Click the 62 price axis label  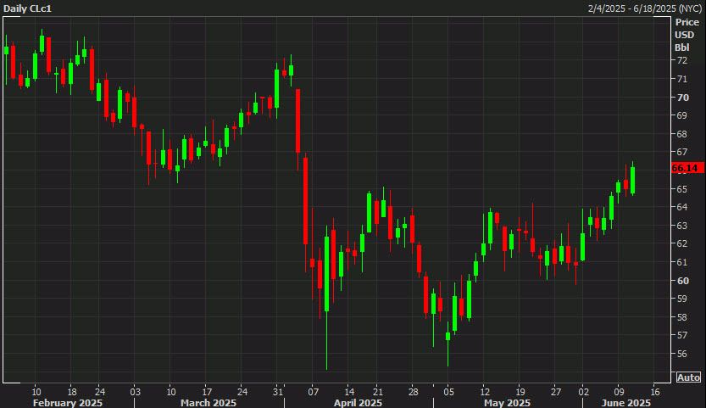(x=682, y=243)
